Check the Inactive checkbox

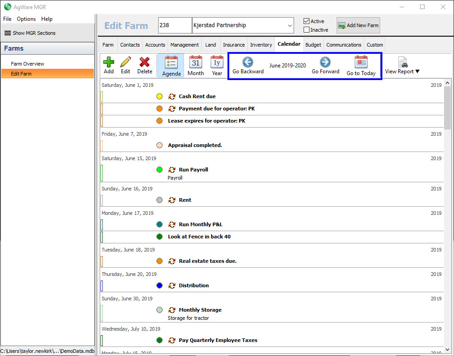[x=307, y=30]
